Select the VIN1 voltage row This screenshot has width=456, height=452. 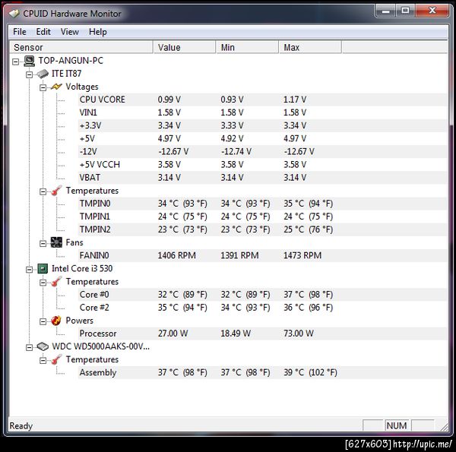click(x=263, y=112)
